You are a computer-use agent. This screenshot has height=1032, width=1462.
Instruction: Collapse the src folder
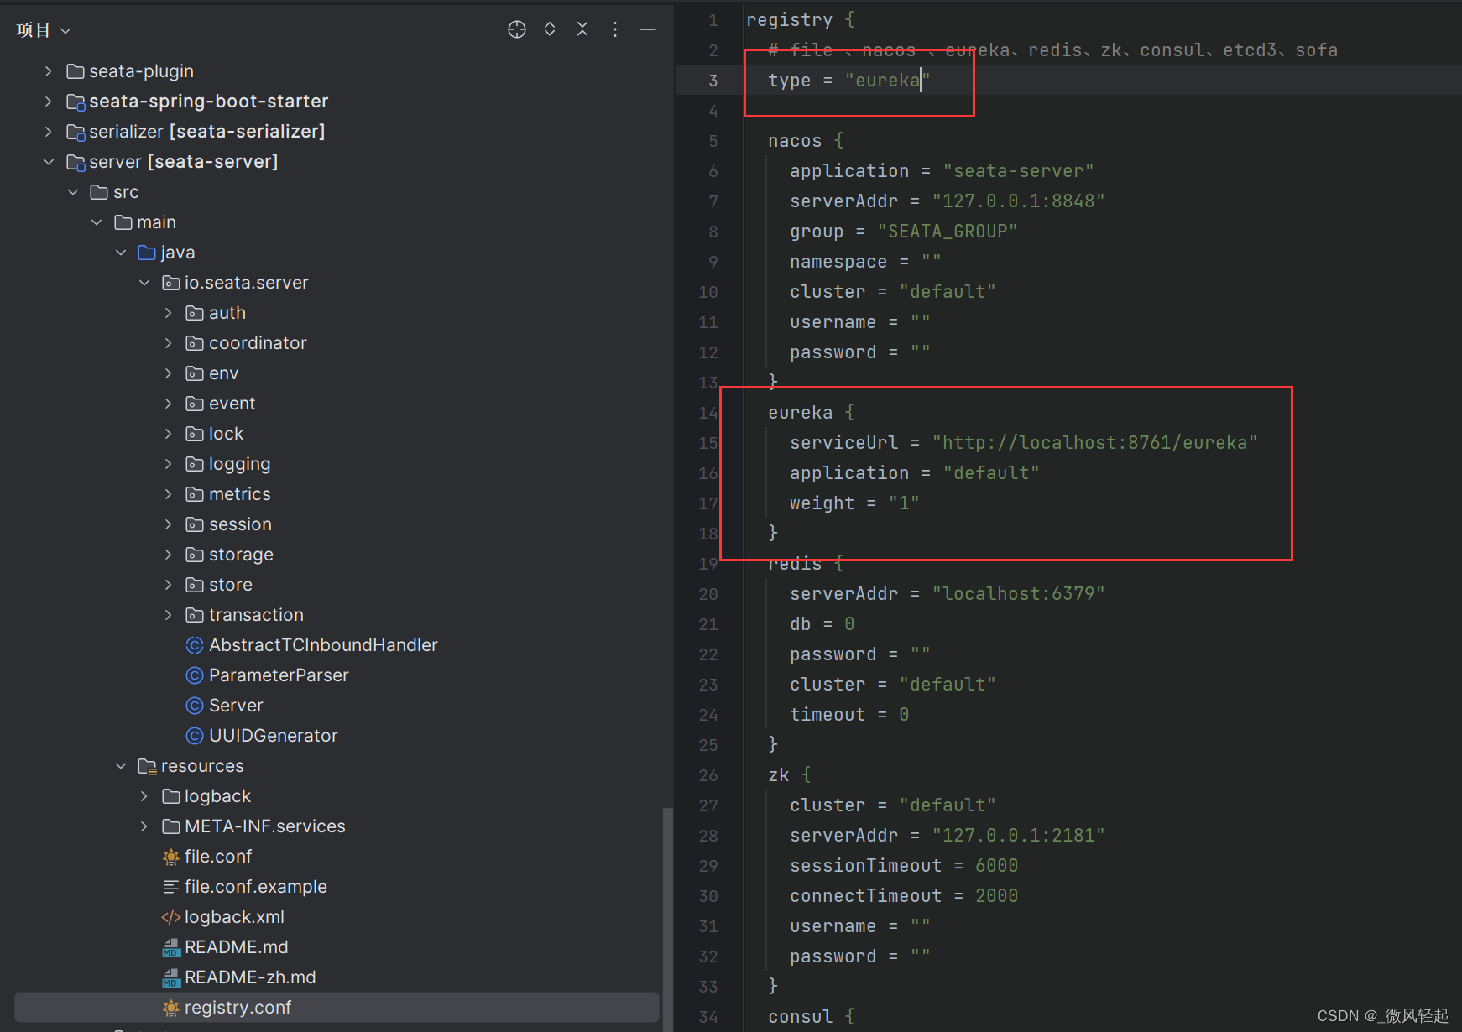(x=73, y=192)
